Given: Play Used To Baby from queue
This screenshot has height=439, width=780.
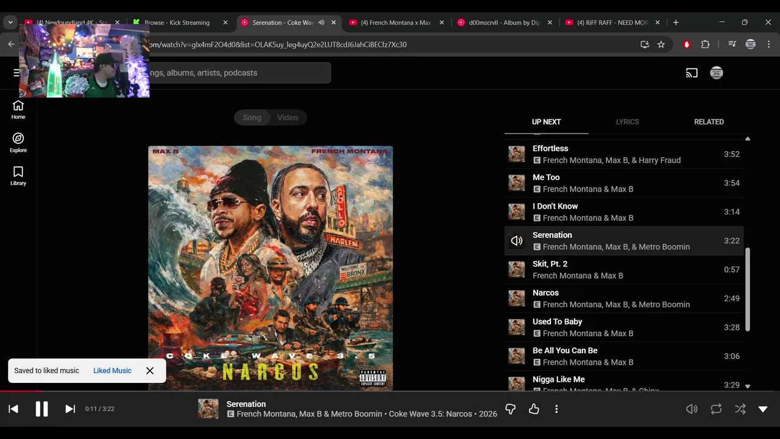Looking at the screenshot, I should (x=624, y=327).
